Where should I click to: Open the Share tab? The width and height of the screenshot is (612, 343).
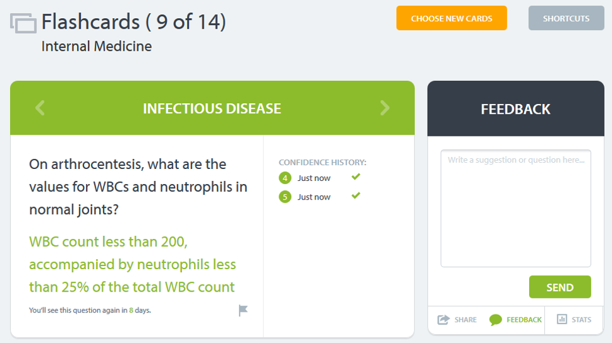pos(457,320)
